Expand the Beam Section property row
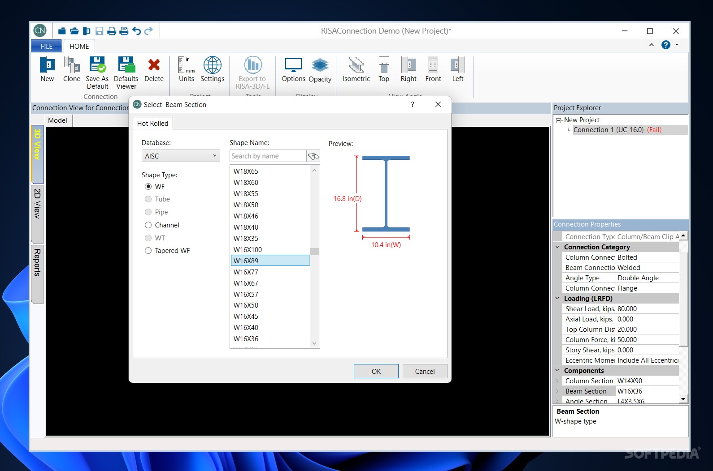The width and height of the screenshot is (713, 471). pyautogui.click(x=557, y=391)
